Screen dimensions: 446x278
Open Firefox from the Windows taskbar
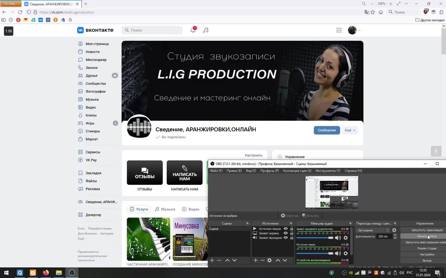[x=45, y=273]
